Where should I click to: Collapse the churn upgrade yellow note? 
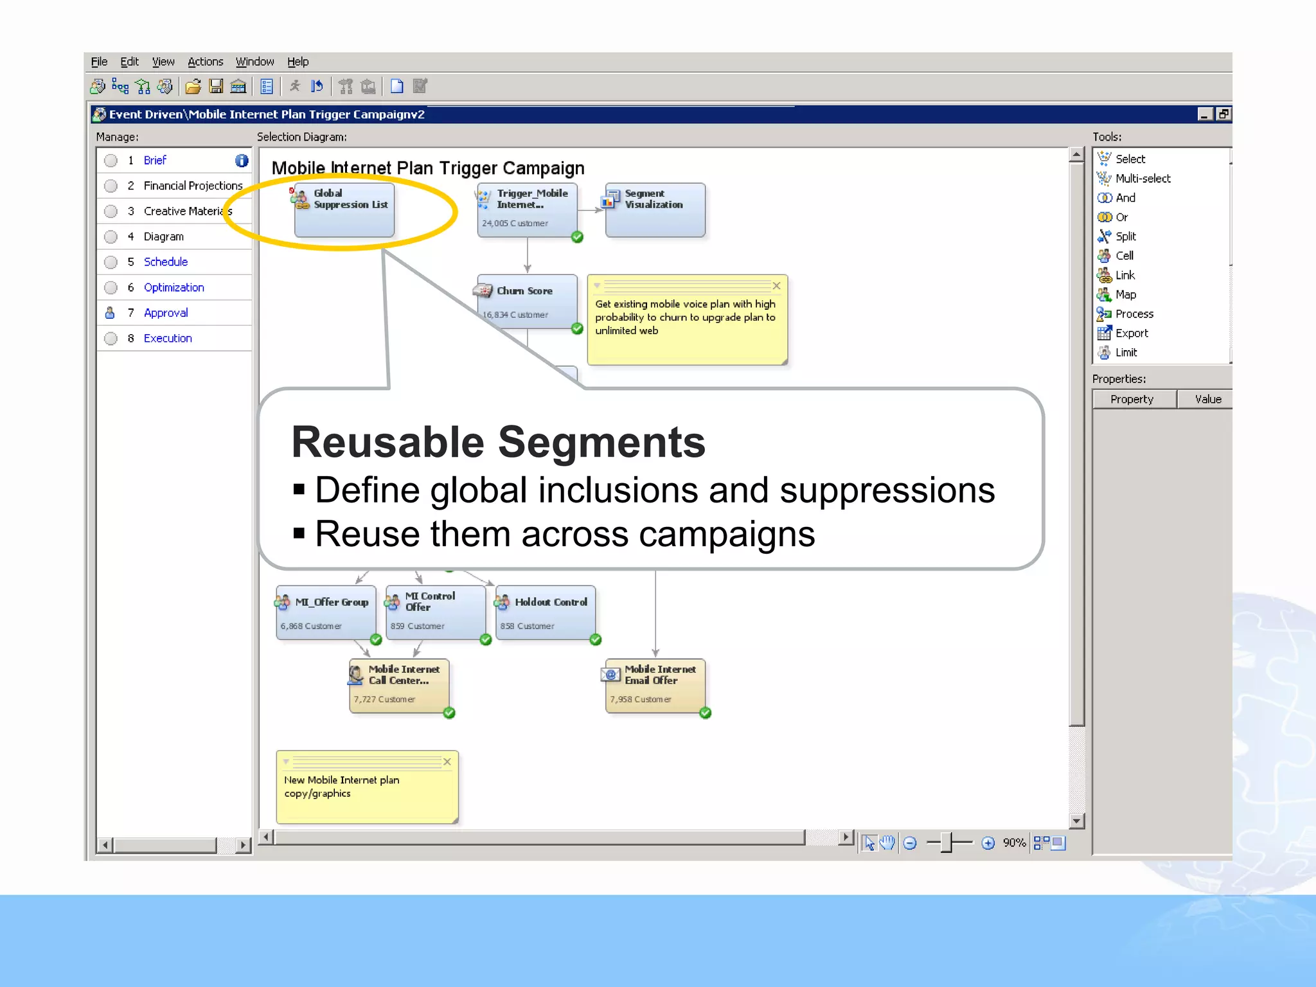[x=597, y=286]
